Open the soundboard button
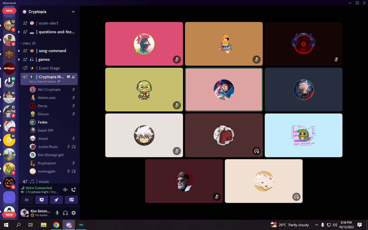Image resolution: width=368 pixels, height=230 pixels. click(x=71, y=200)
